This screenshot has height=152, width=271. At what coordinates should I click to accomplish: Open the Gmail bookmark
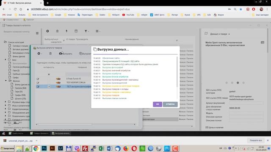tap(7, 15)
